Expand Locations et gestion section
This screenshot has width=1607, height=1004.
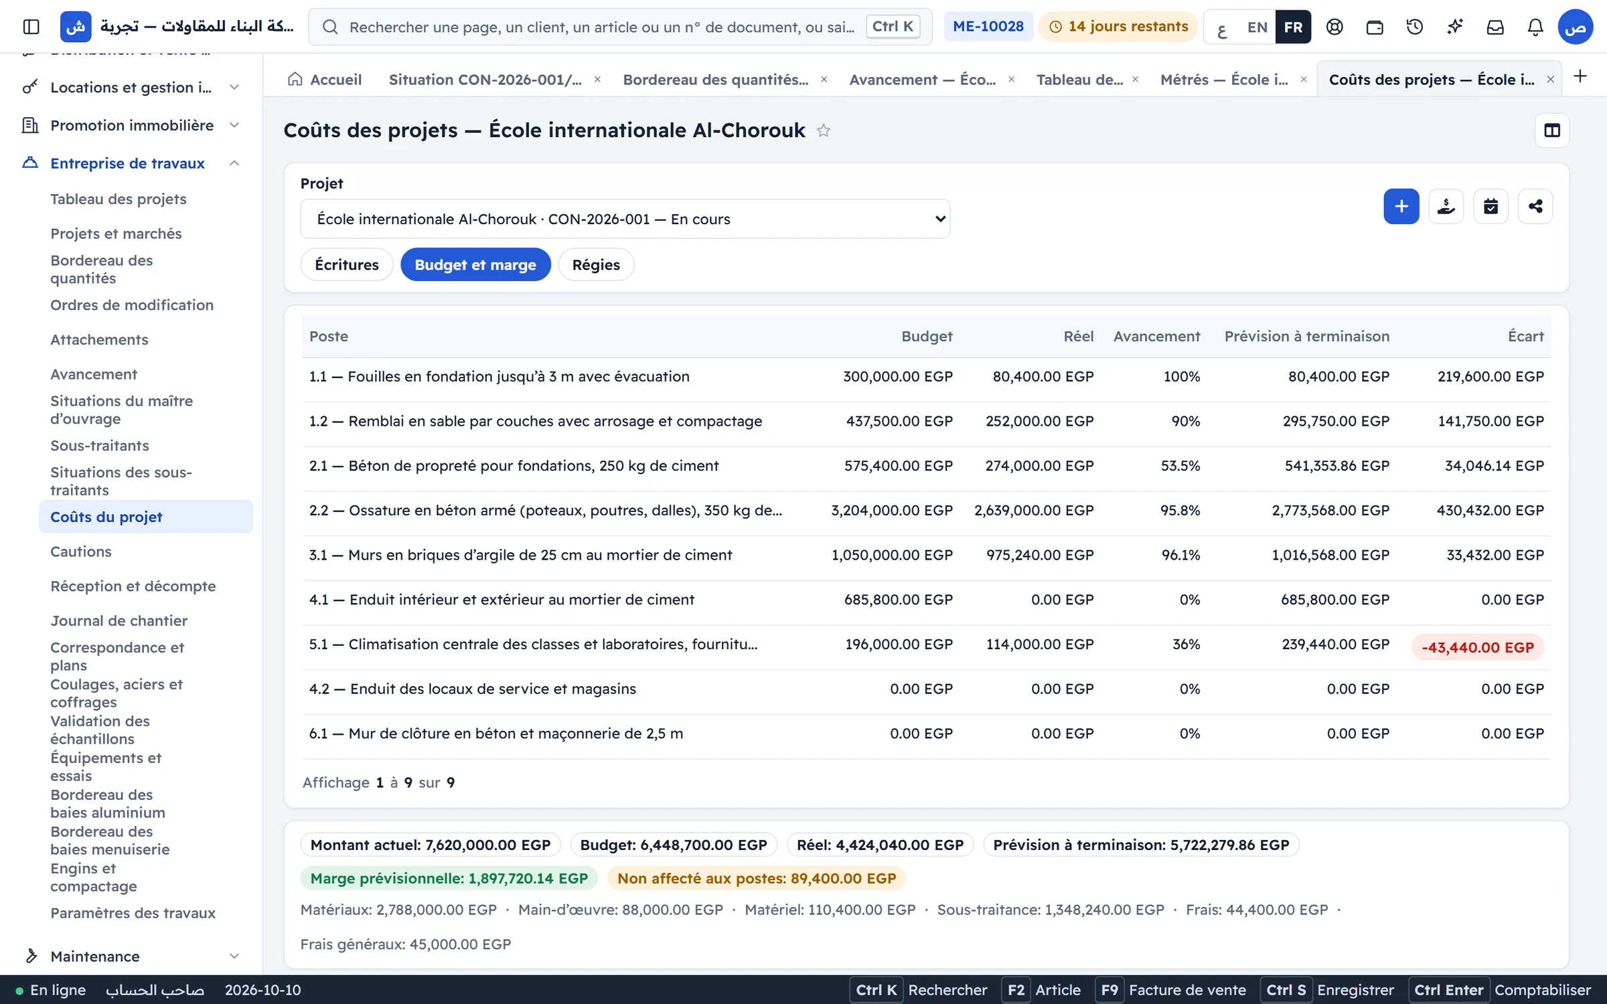(131, 88)
